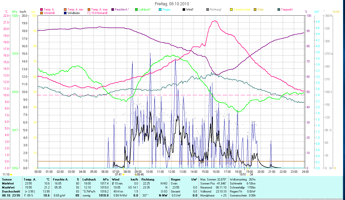Click the cyan Regen legend square

point(160,9)
